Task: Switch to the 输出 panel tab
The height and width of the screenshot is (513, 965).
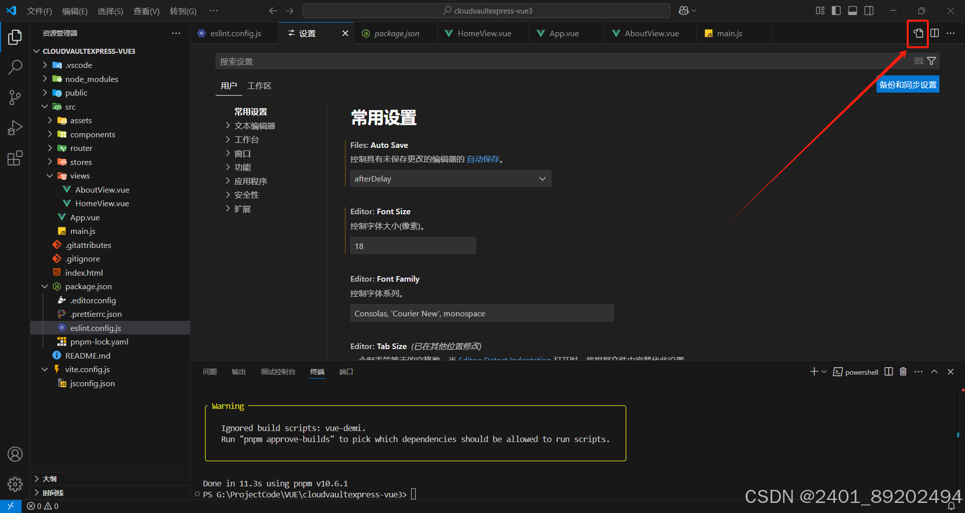Action: point(238,371)
